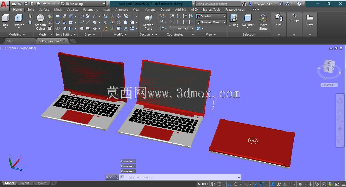The image size is (346, 187).
Task: Click the New drawing icon
Action: click(14, 4)
